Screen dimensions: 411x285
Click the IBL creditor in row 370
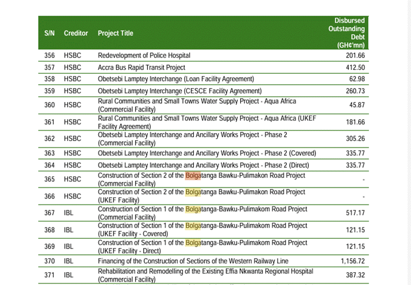(x=68, y=261)
